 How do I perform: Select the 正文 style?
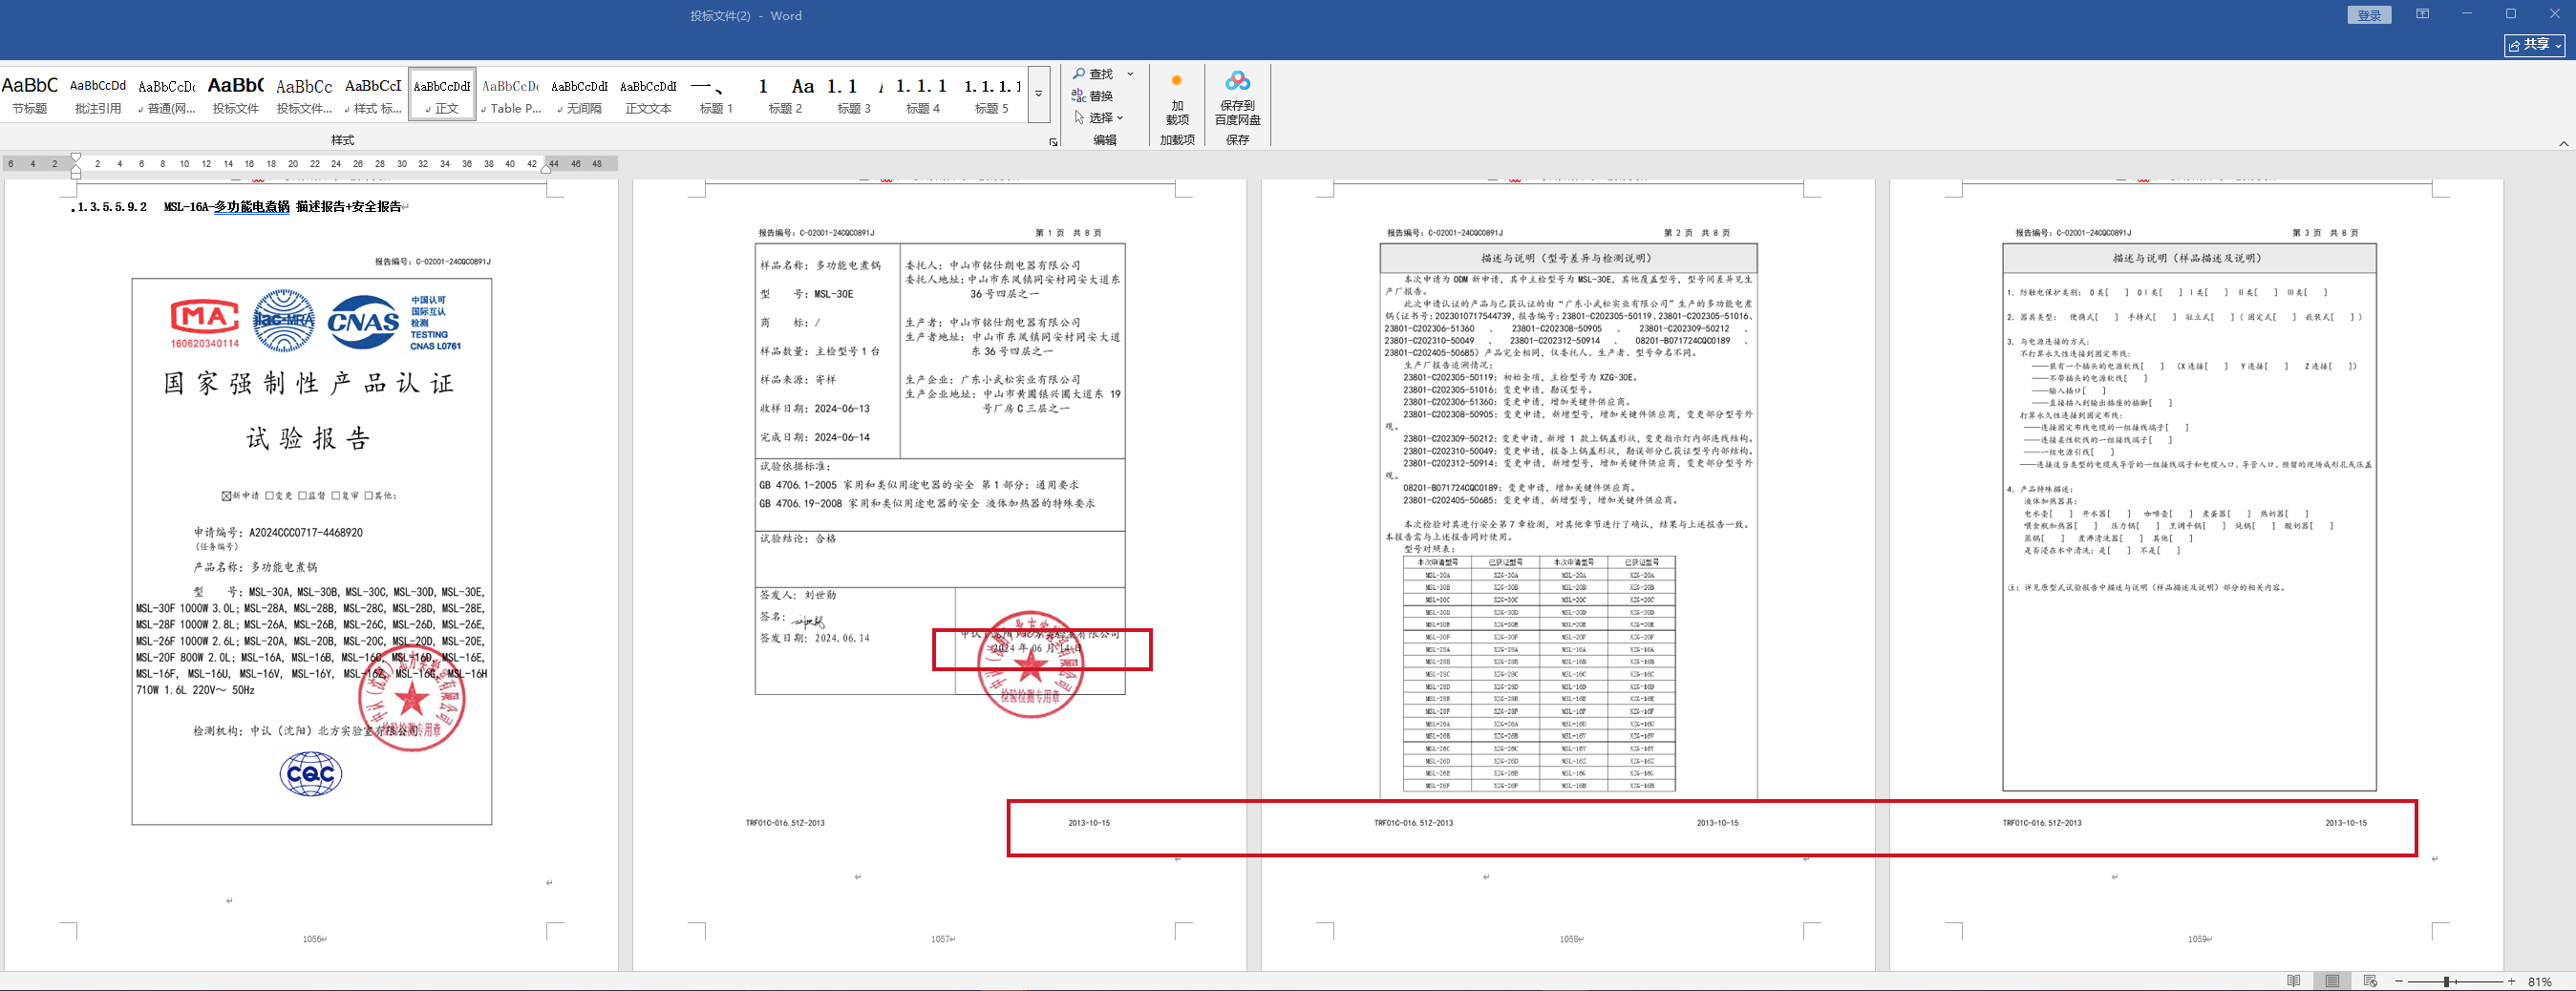442,95
